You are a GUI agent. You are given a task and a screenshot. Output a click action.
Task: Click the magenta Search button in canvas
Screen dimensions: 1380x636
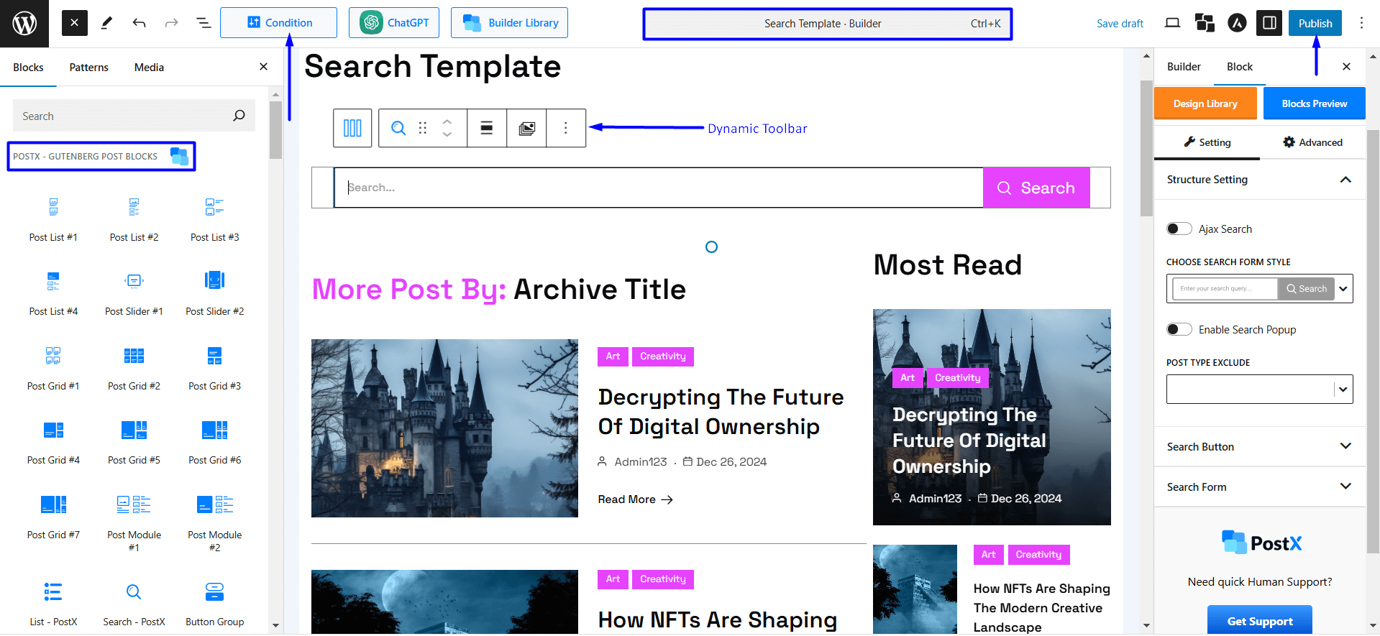(x=1036, y=188)
